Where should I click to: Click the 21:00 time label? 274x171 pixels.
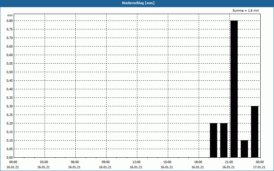[229, 162]
